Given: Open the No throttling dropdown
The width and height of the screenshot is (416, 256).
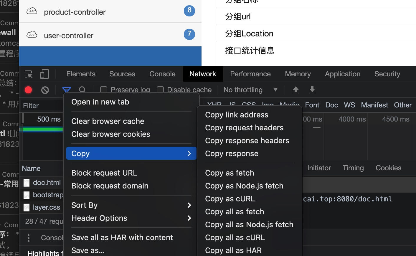Looking at the screenshot, I should 250,90.
